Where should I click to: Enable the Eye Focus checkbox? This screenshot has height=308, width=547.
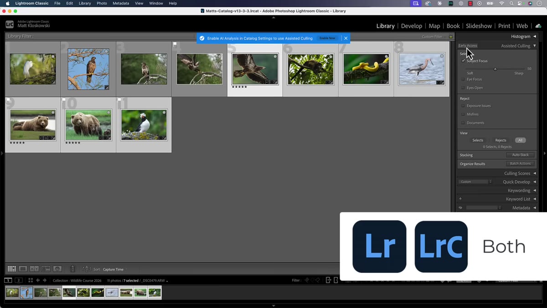click(463, 79)
